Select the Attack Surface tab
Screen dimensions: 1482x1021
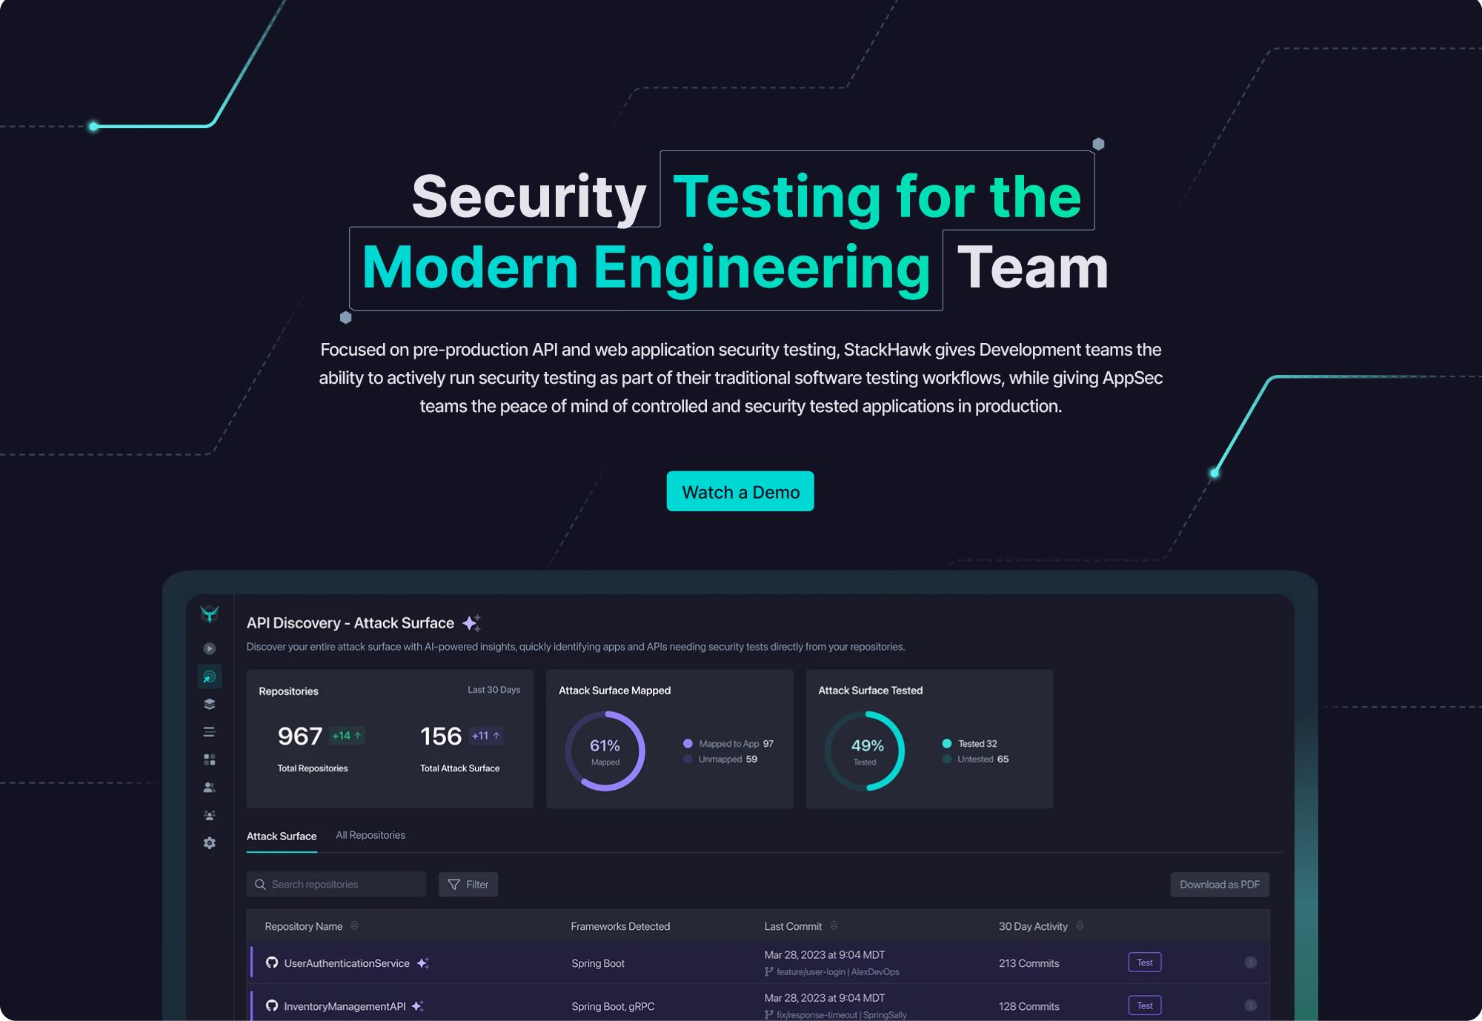(282, 836)
